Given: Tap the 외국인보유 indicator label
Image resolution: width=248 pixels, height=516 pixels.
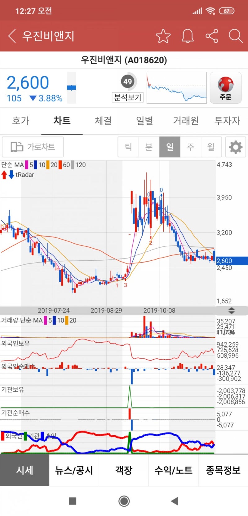Looking at the screenshot, I should point(15,343).
